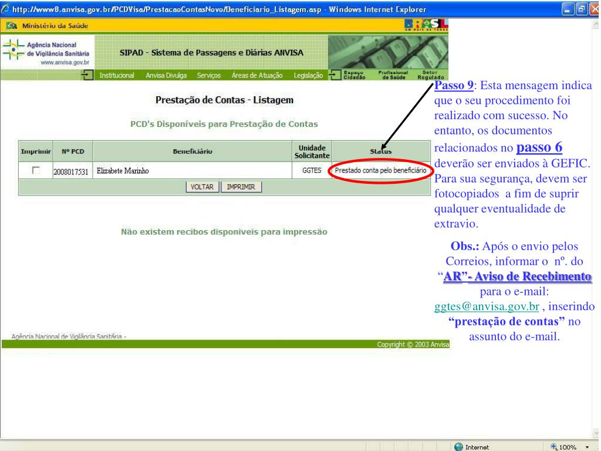Screen dimensions: 601x451
Task: Click the arrow icon left of Institucional
Action: 89,76
